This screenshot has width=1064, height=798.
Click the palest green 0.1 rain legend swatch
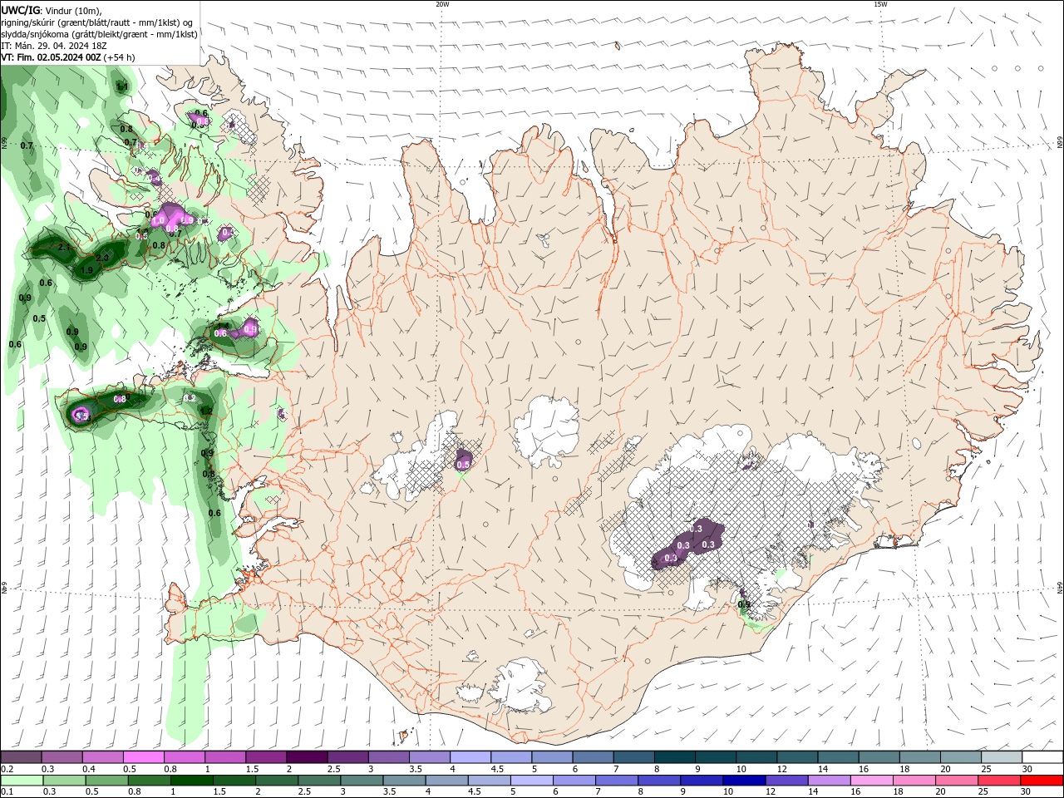22,781
